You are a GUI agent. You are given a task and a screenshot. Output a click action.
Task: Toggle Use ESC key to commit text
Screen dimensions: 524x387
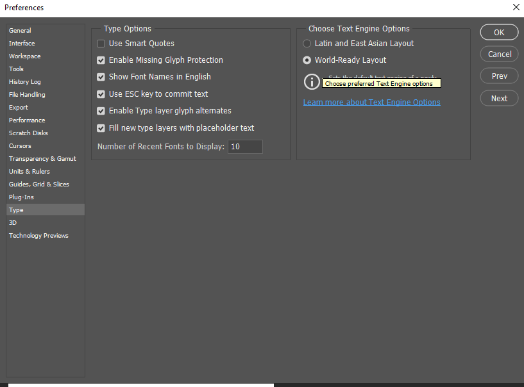[101, 94]
